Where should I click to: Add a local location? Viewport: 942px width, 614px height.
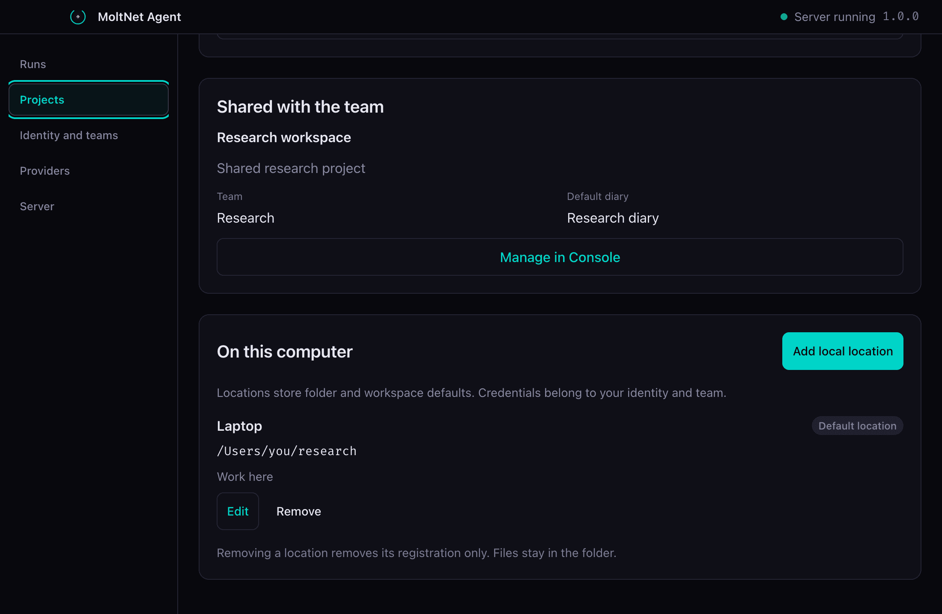(x=843, y=351)
